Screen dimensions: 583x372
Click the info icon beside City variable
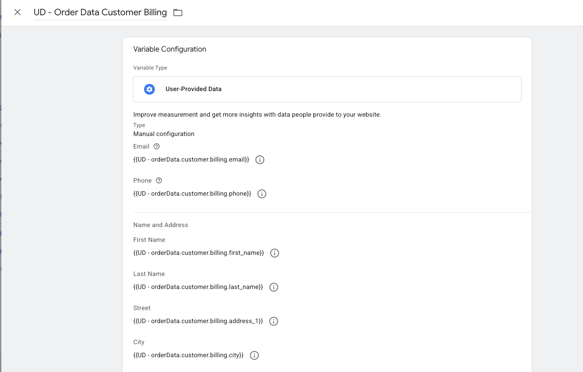click(x=254, y=355)
